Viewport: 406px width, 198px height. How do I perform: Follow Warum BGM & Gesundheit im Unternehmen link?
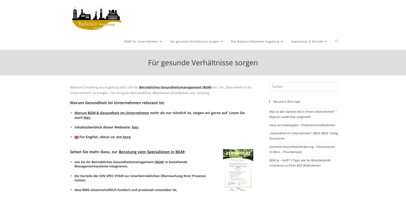click(112, 113)
